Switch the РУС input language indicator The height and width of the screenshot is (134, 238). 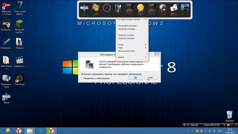220,131
